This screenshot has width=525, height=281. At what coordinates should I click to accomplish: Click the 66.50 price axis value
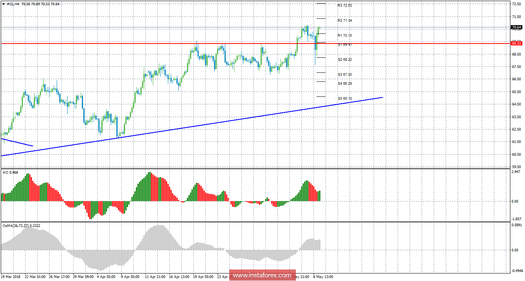517,79
